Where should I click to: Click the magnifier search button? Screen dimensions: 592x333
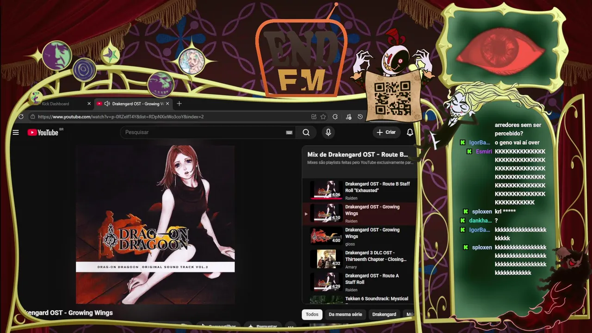pos(306,132)
